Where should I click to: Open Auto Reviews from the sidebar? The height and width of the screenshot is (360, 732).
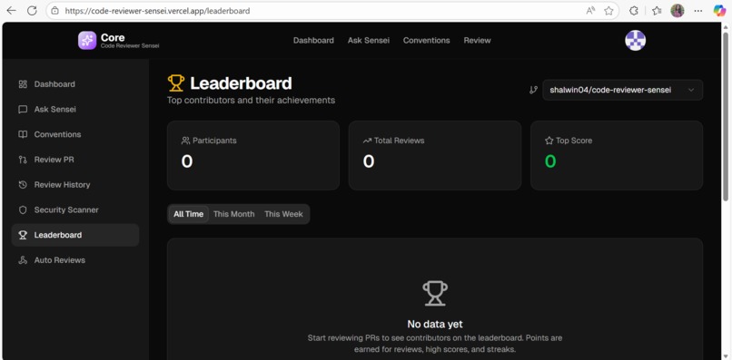point(75,260)
